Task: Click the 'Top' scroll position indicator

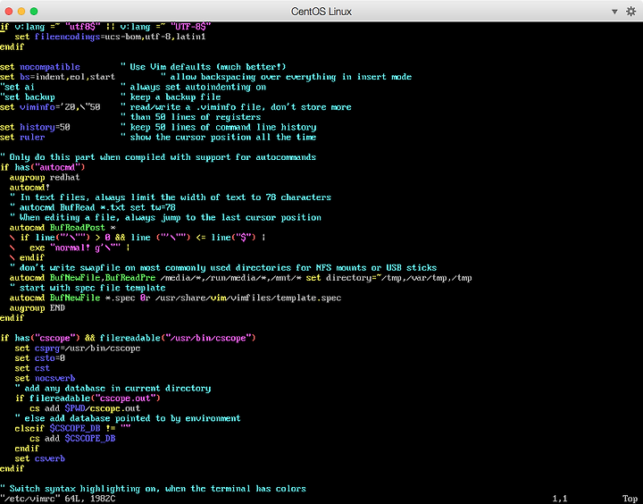Action: click(x=630, y=499)
